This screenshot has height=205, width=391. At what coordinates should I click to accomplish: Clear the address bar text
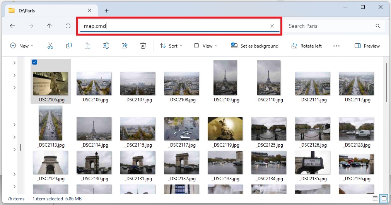tap(272, 26)
